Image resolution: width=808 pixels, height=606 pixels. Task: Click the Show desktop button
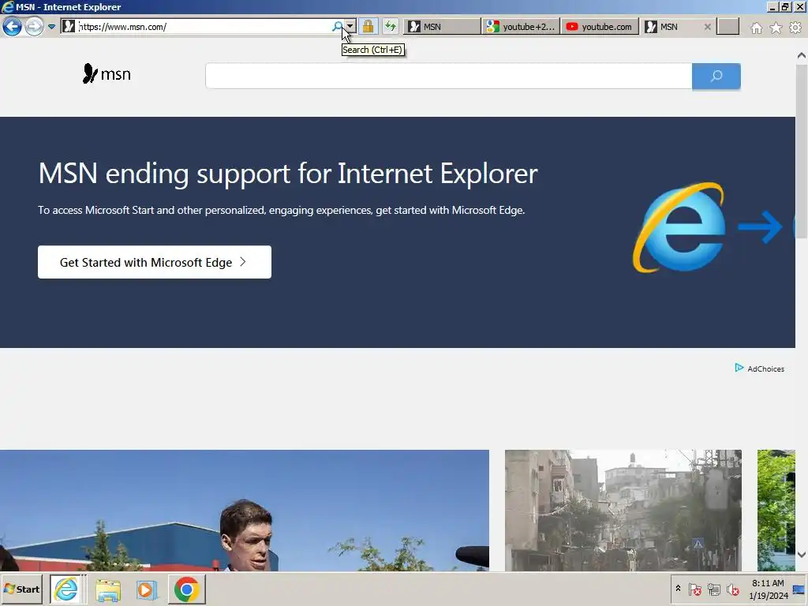tap(799, 589)
